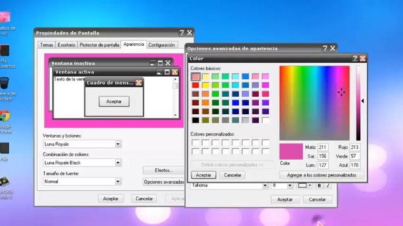
Task: Select the orange basic color swatch
Action: click(x=206, y=103)
